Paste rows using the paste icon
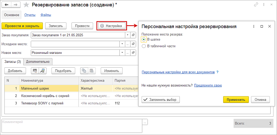Screen dimensions: 277x135 pyautogui.click(x=92, y=71)
